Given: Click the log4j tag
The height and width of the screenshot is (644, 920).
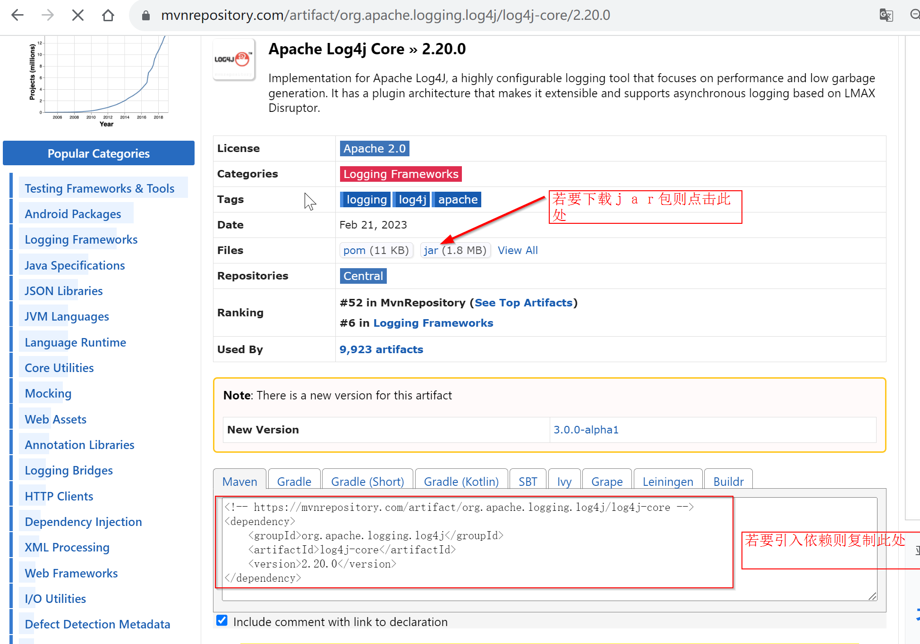Looking at the screenshot, I should point(411,199).
